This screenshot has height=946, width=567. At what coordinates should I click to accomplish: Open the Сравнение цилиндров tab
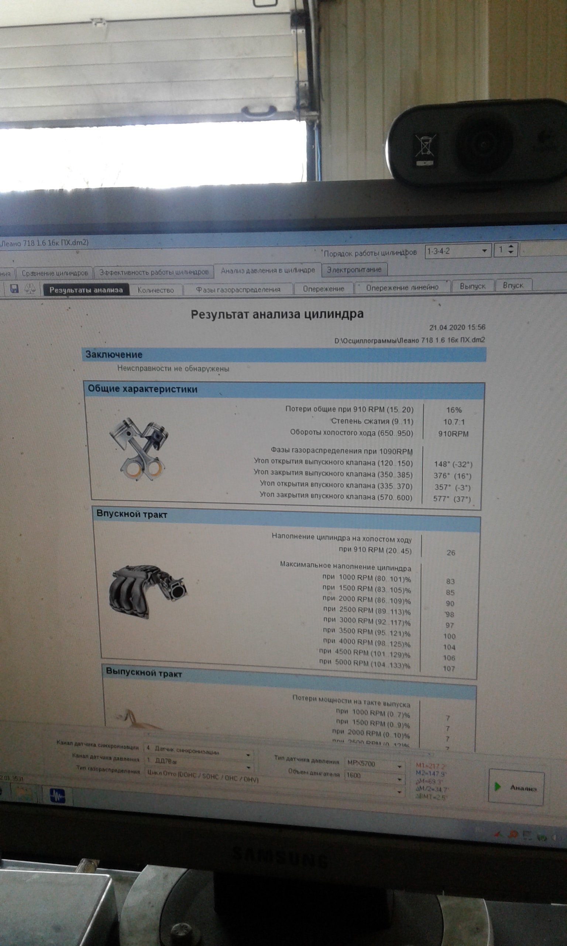55,273
